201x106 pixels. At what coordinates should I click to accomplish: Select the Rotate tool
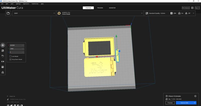(x=3, y=56)
